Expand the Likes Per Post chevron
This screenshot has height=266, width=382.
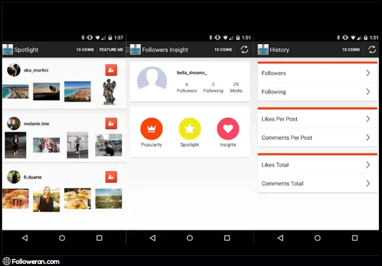coord(368,119)
